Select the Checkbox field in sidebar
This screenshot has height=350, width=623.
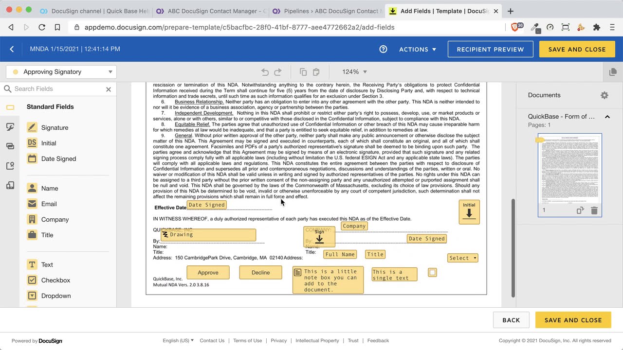tap(55, 280)
